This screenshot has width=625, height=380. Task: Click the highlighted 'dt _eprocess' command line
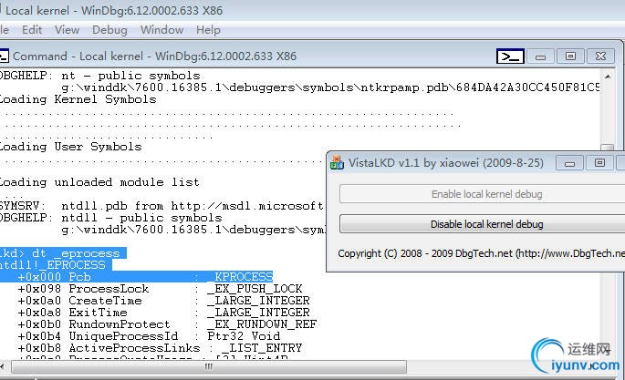coord(63,253)
